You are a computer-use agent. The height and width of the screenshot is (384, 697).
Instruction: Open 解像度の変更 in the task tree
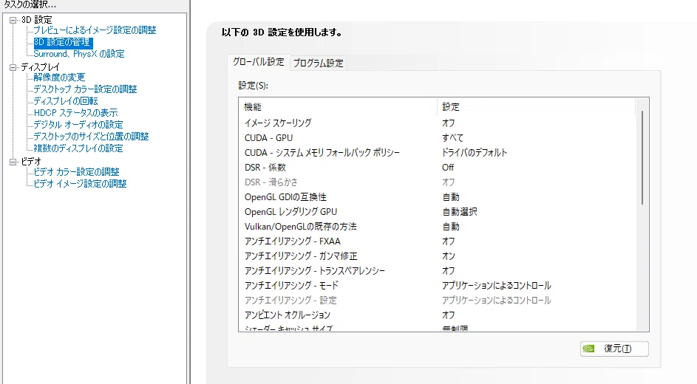(59, 78)
